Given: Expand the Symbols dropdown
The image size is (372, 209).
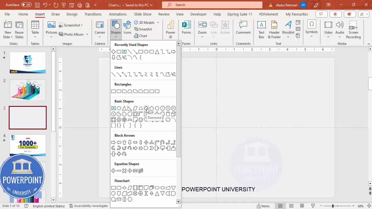Looking at the screenshot, I should pyautogui.click(x=311, y=37).
